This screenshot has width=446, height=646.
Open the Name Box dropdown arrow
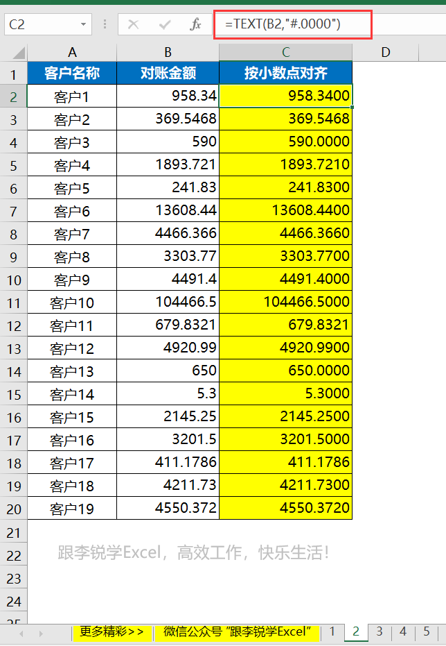(84, 24)
